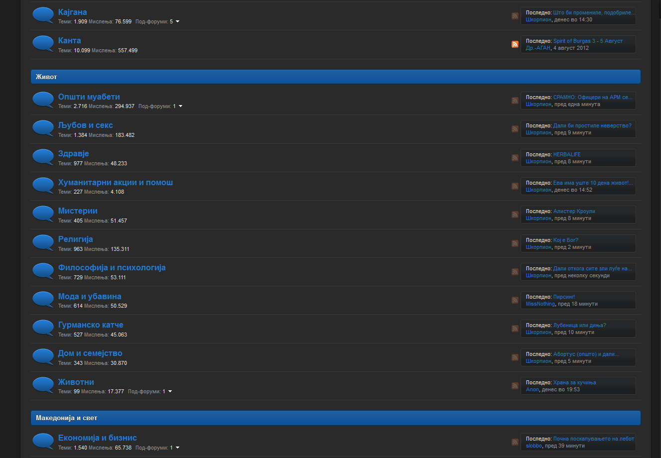
Task: Open last post 'Ева има уште 10 дена живот!...'
Action: (593, 183)
